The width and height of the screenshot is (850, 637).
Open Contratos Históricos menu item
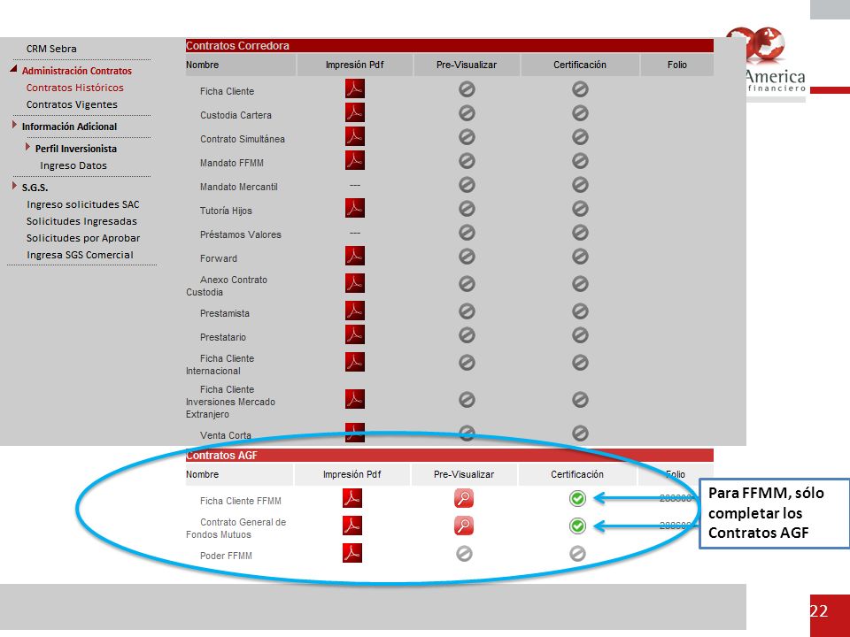pyautogui.click(x=74, y=88)
